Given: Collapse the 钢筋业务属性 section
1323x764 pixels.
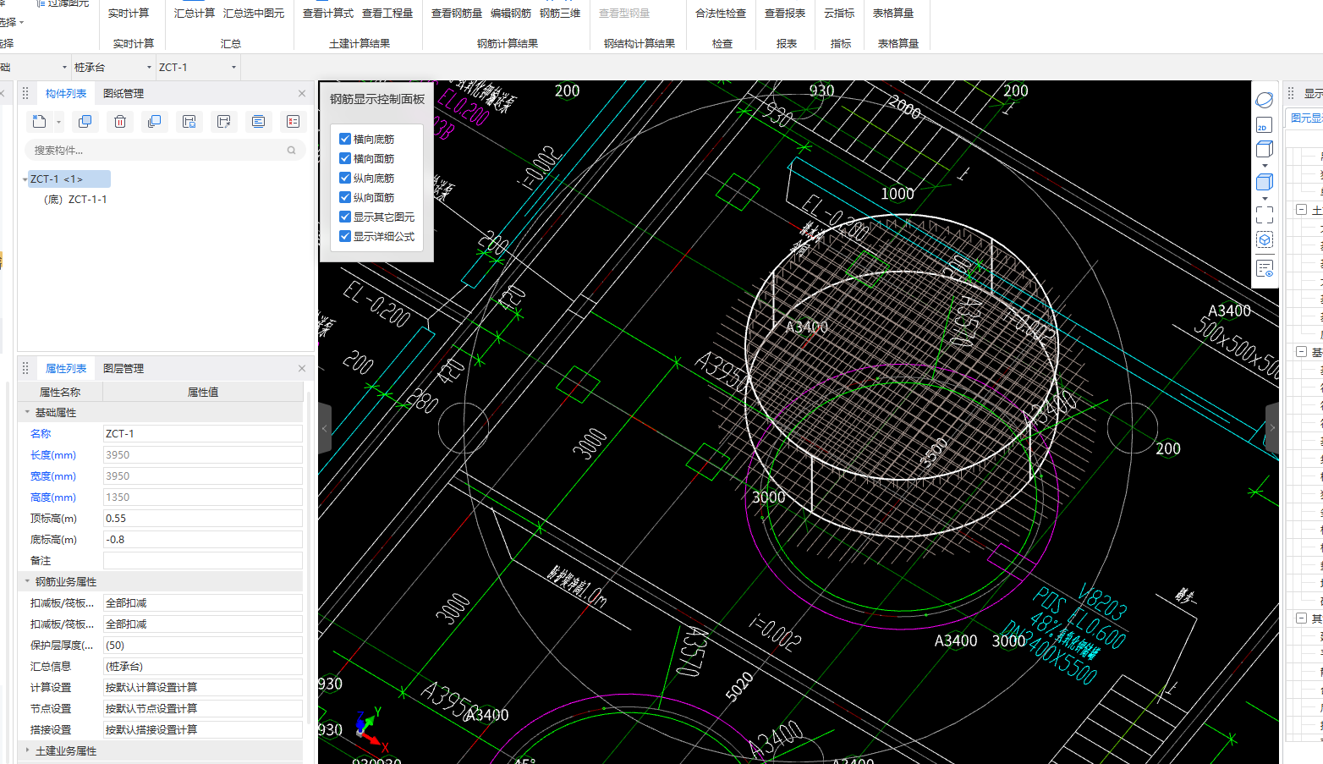Looking at the screenshot, I should click(27, 582).
